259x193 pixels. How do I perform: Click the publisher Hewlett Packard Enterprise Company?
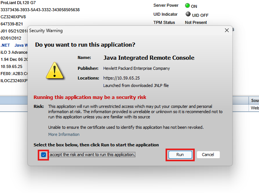[x=136, y=68]
